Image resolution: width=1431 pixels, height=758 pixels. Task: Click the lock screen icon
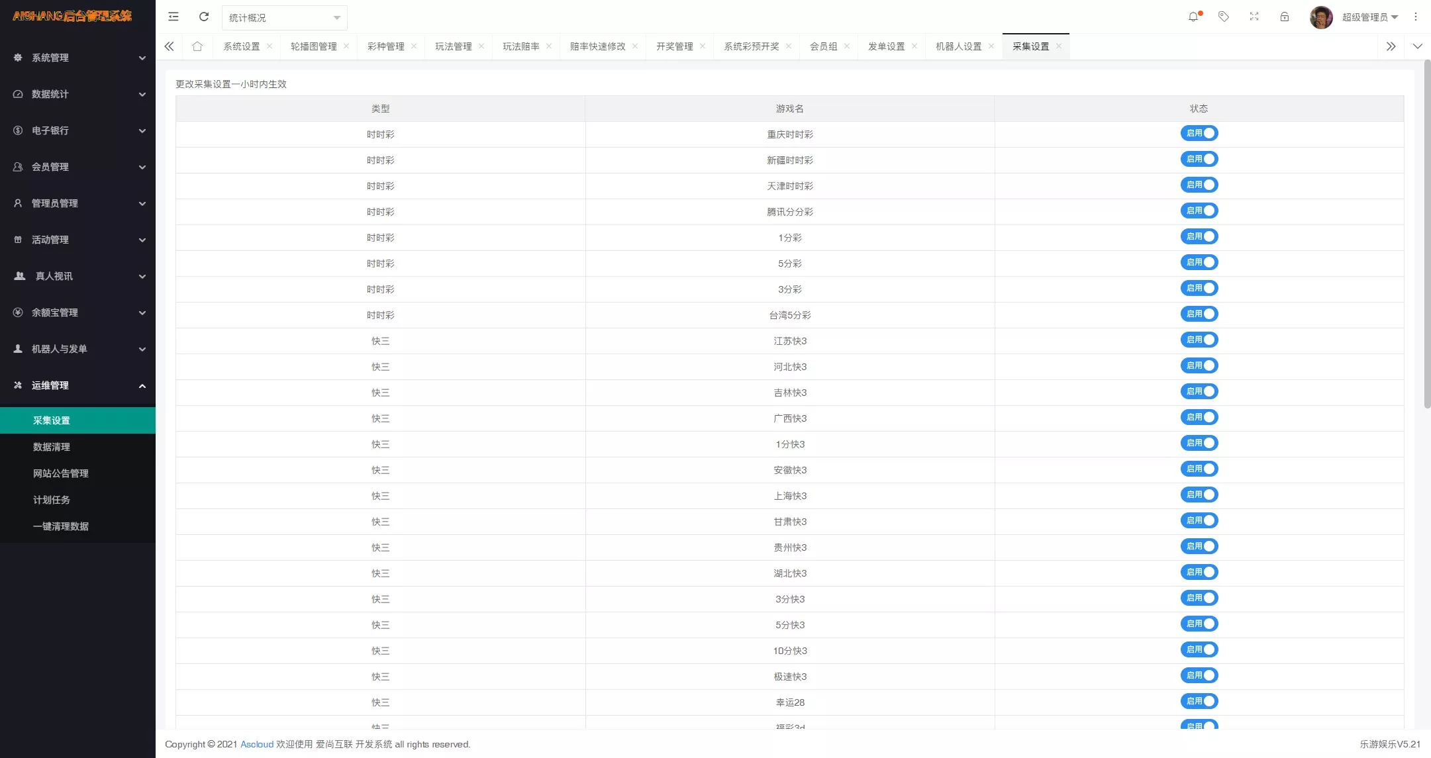(1285, 17)
